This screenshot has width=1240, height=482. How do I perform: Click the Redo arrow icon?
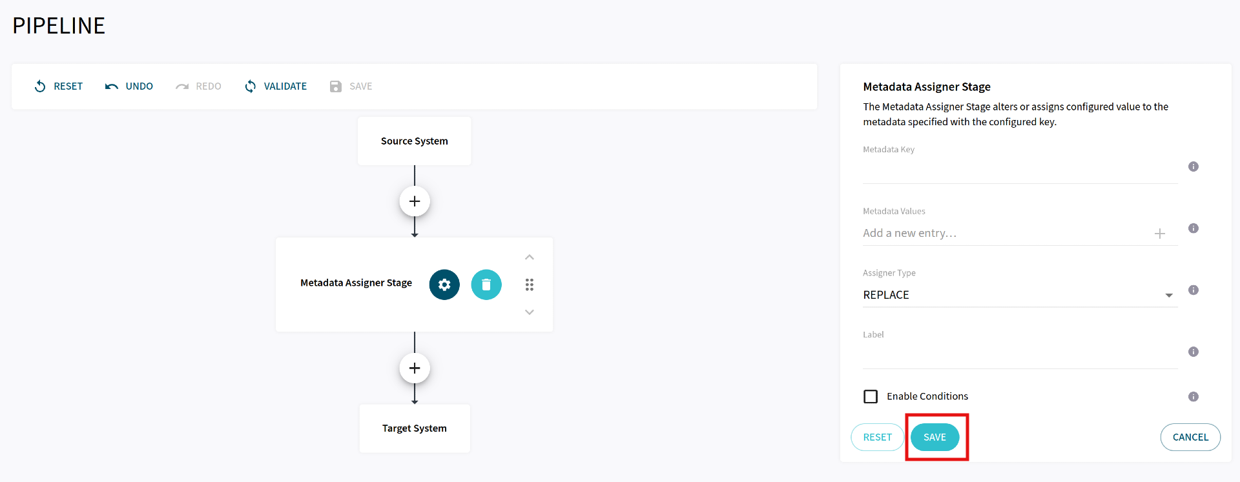(181, 86)
